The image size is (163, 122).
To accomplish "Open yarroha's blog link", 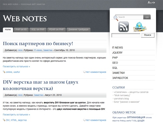I will [121, 99].
